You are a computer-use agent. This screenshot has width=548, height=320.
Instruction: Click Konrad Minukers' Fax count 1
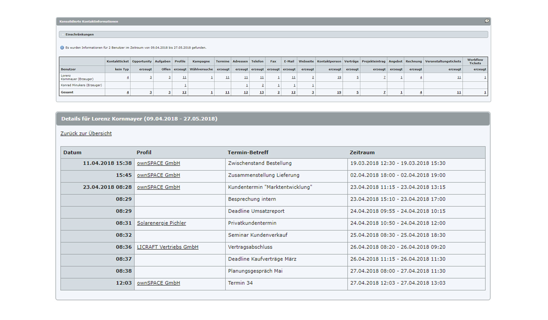[279, 85]
